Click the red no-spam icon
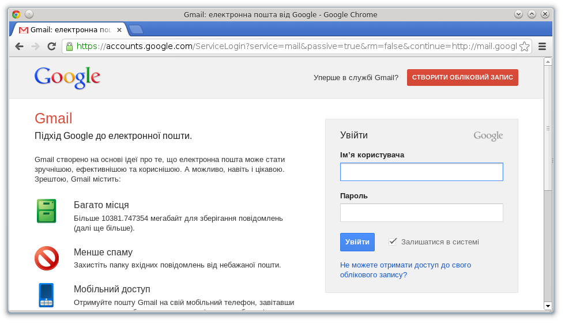Image resolution: width=565 pixels, height=324 pixels. coord(47,258)
